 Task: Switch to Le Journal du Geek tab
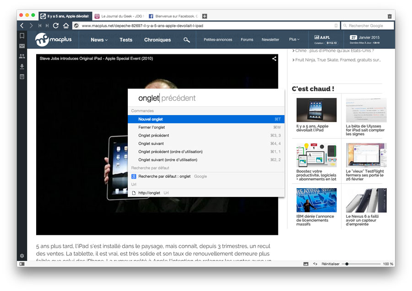click(119, 16)
